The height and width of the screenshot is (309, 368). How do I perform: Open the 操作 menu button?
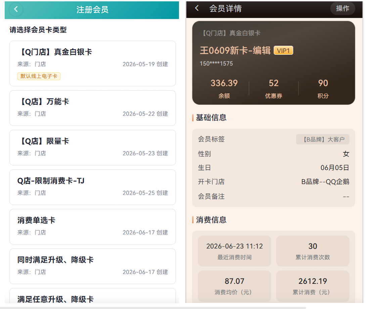point(342,8)
